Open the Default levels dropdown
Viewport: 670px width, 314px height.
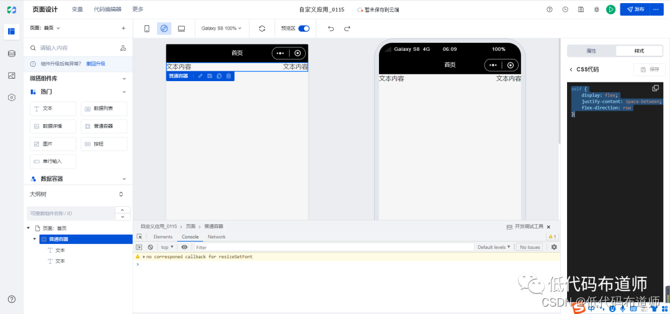point(494,247)
